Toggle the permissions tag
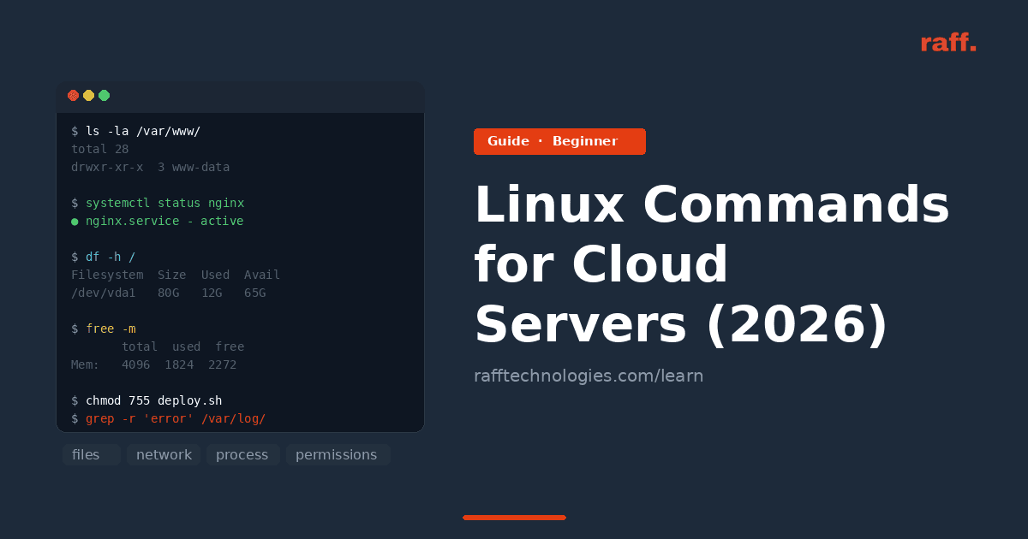The width and height of the screenshot is (1028, 539). (338, 454)
